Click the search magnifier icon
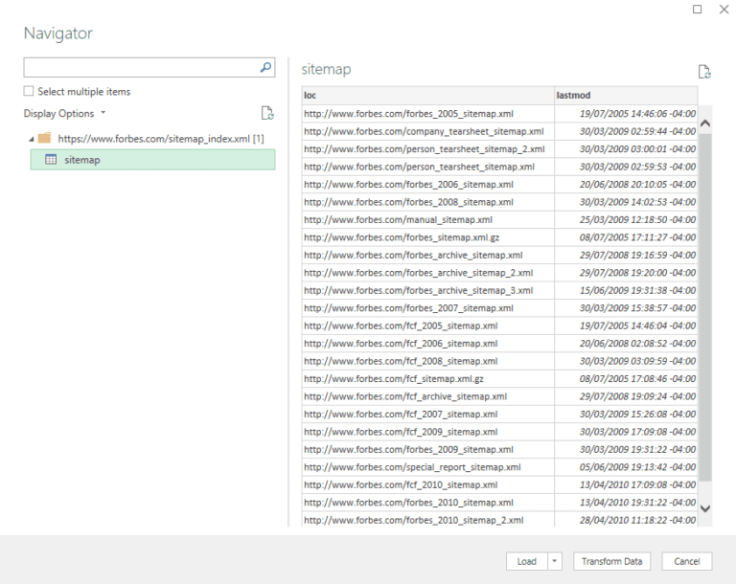 tap(265, 67)
